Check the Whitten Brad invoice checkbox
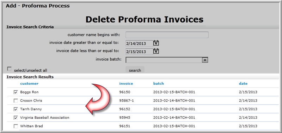Screen dimensions: 282x133 click(x=16, y=126)
